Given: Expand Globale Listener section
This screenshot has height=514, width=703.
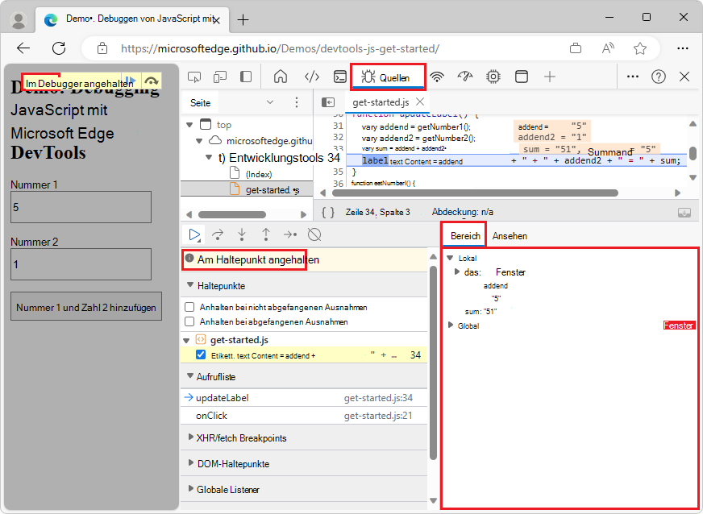Looking at the screenshot, I should coord(191,489).
